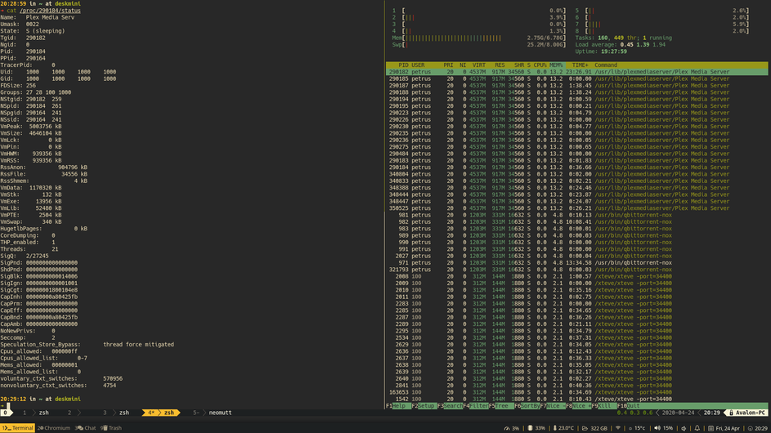This screenshot has width=771, height=433.
Task: Click the Mem usage meter bar
Action: [479, 38]
